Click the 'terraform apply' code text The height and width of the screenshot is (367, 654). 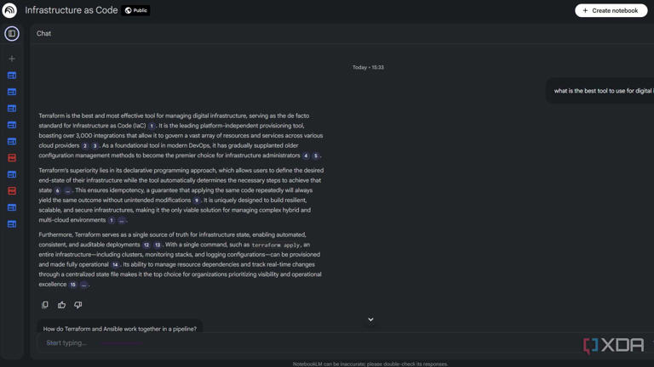point(276,245)
